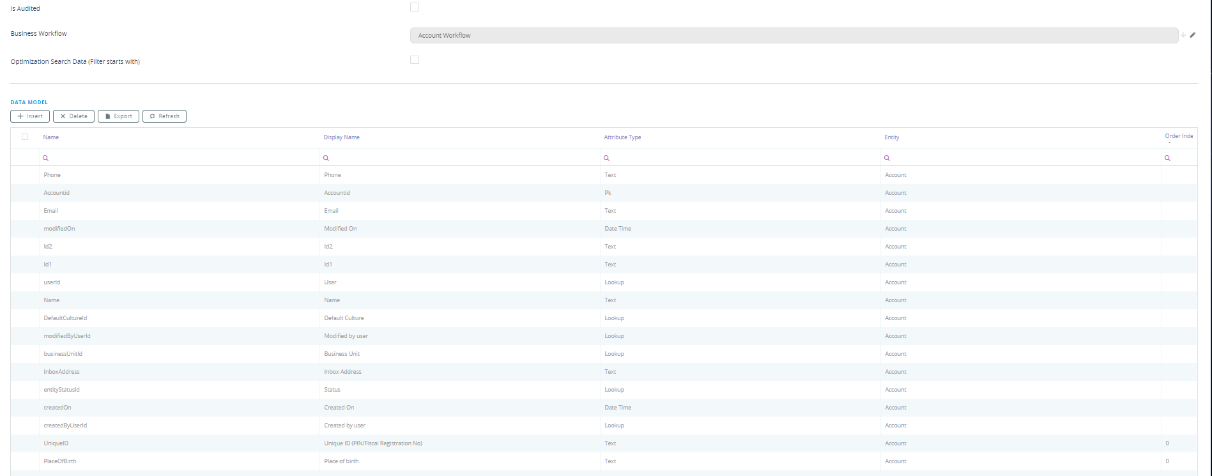Refresh the data model grid

164,116
